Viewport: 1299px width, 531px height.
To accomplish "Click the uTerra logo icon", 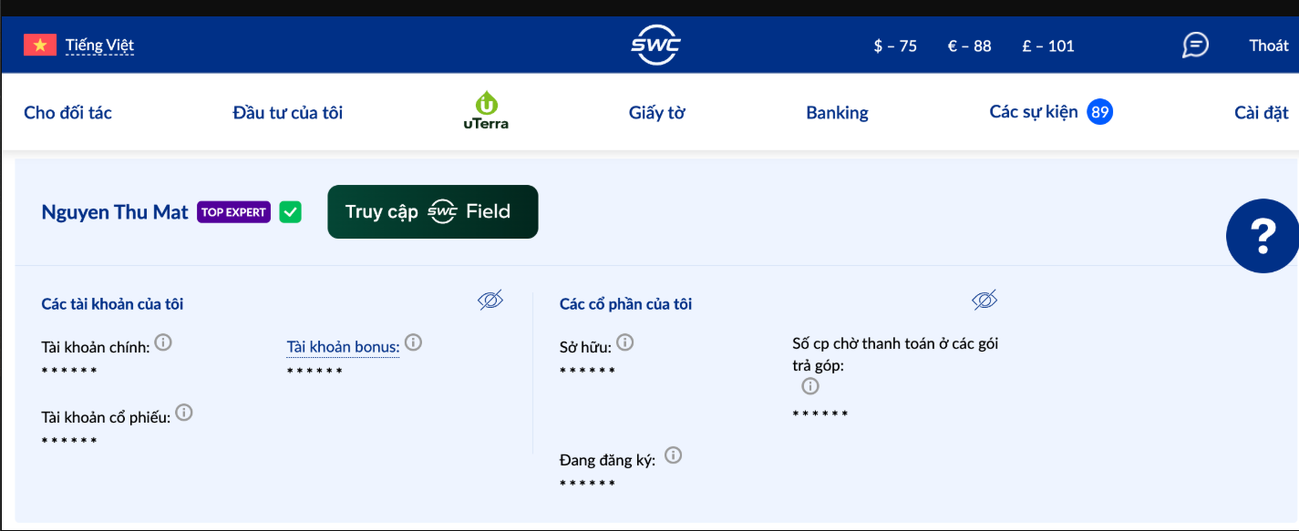I will point(486,111).
